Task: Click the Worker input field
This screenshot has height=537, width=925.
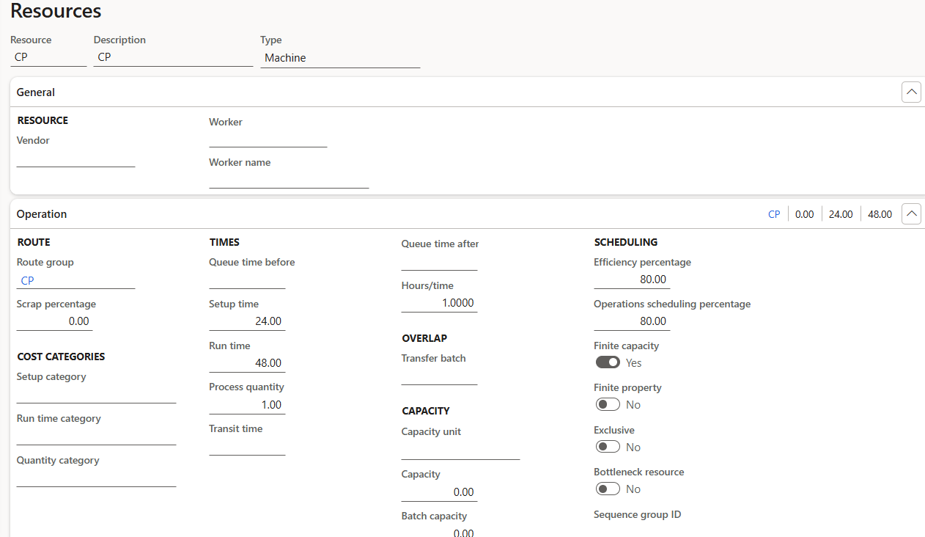Action: point(268,139)
